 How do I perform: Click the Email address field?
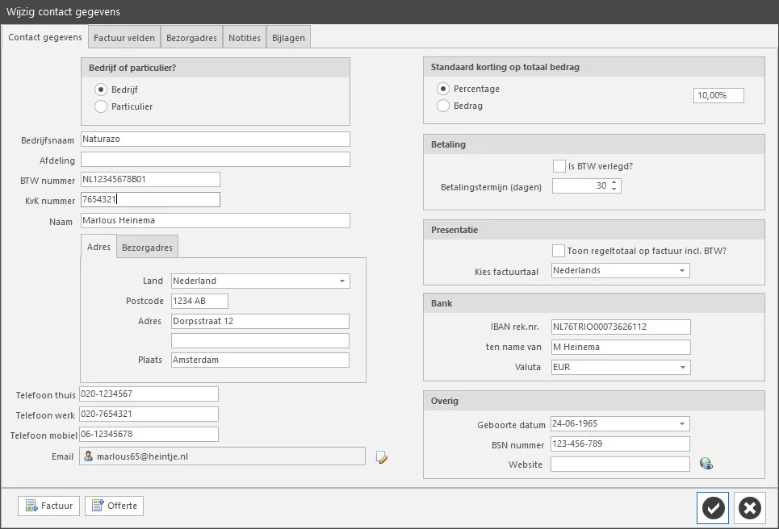coord(222,456)
